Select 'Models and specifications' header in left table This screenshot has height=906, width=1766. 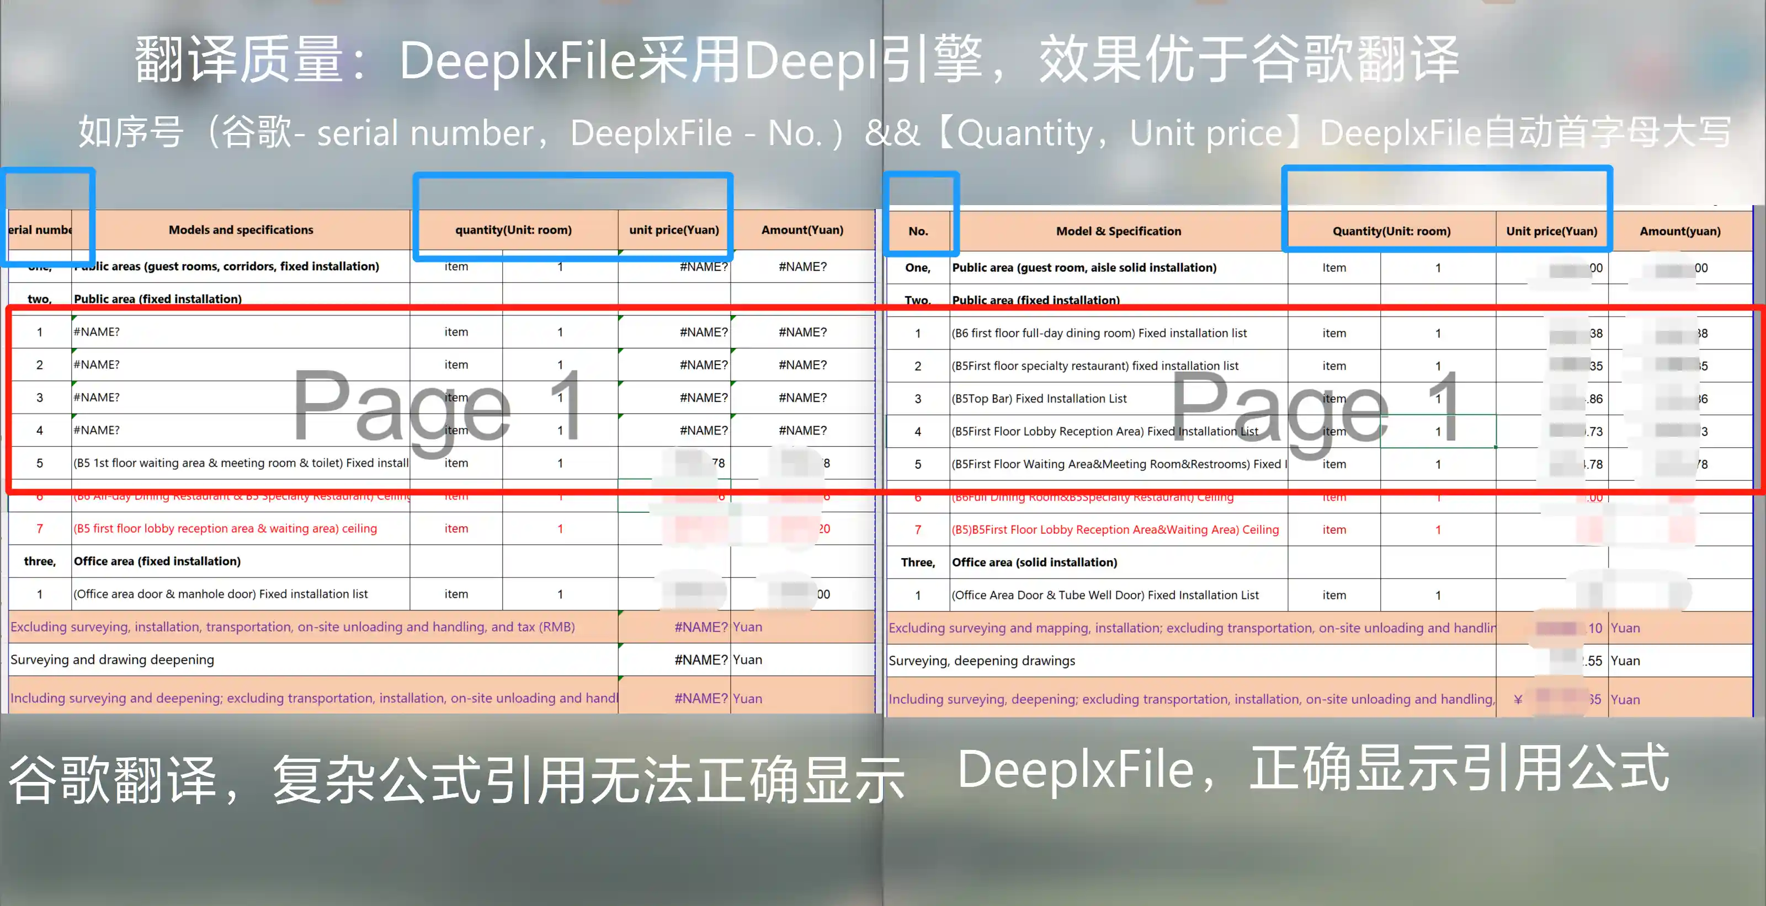(x=241, y=230)
